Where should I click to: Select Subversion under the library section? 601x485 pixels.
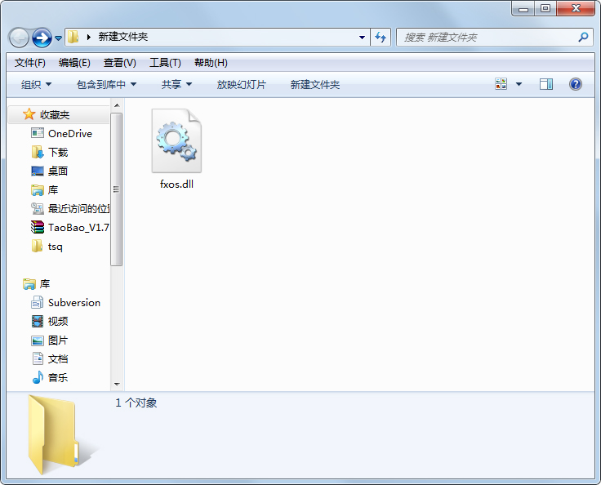73,302
